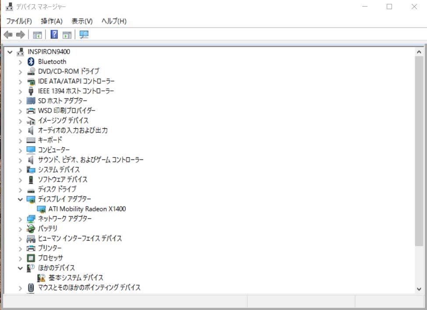Click the vertical scrollbar thumb
This screenshot has height=310, width=427.
pos(419,152)
